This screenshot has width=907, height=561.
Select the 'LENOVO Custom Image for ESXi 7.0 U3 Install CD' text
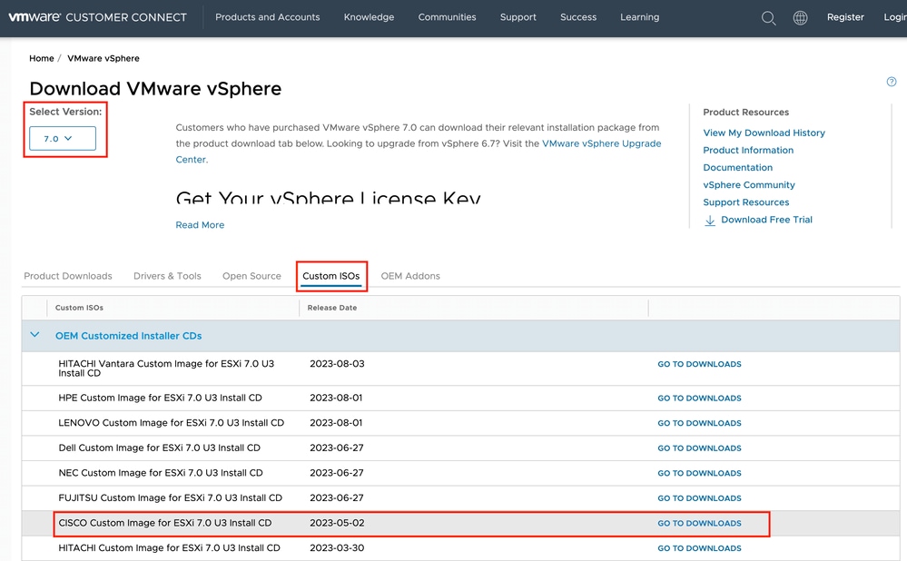point(172,423)
